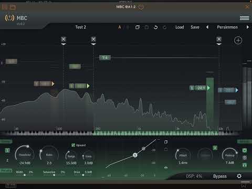Screen dimensions: 252x189
Task: Click the redo arrow icon
Action: coord(165,27)
